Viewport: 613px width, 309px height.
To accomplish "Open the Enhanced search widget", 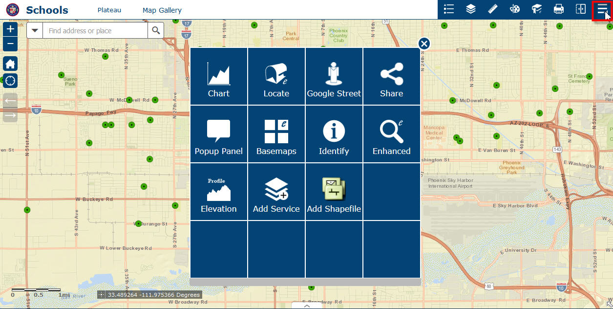I will (x=391, y=134).
